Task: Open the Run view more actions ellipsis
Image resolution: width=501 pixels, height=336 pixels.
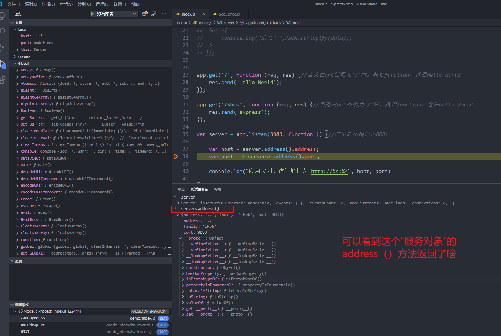Action: (x=164, y=14)
